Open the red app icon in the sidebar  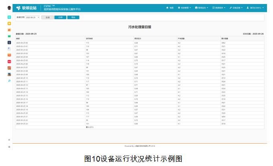click(9, 62)
